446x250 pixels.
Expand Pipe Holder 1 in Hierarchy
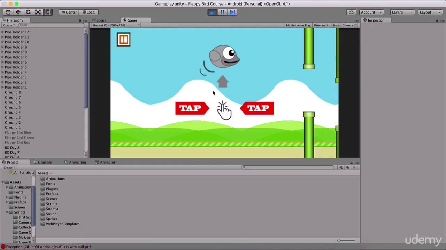[x=2, y=87]
